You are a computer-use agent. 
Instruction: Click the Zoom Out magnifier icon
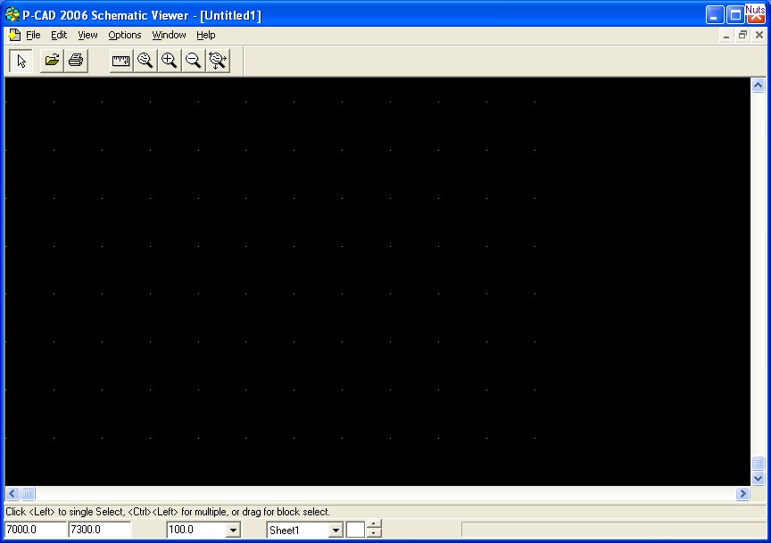pyautogui.click(x=193, y=61)
